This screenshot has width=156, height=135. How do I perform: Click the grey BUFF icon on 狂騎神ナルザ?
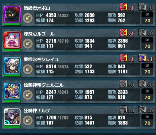click(x=124, y=109)
